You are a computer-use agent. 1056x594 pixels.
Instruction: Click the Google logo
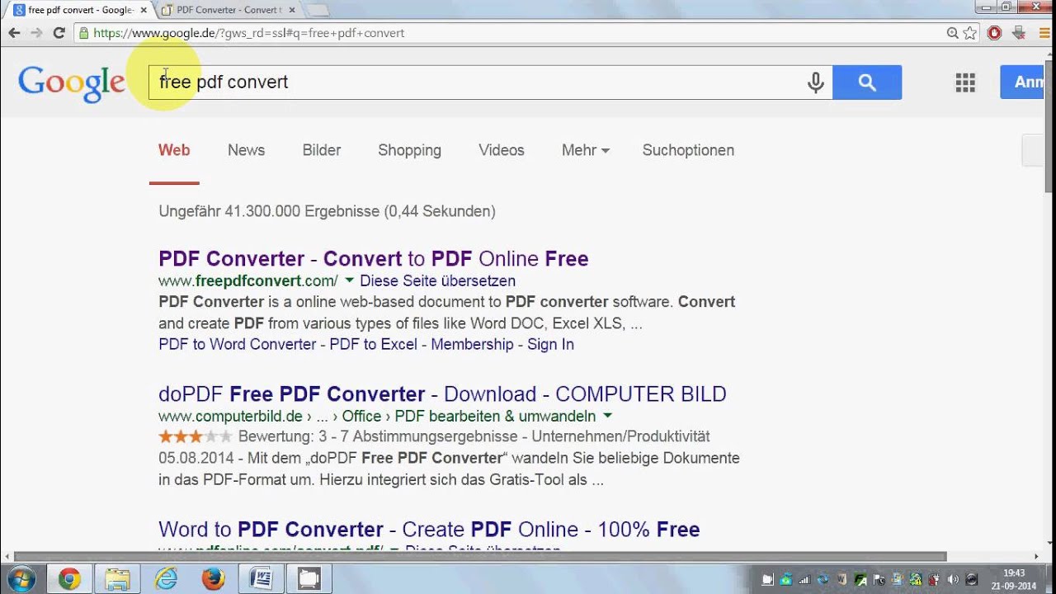(72, 83)
